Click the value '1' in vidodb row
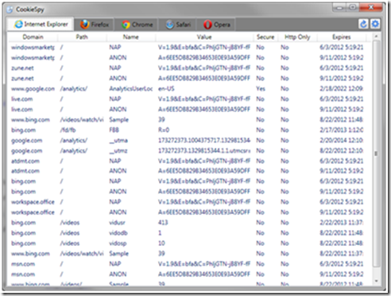The width and height of the screenshot is (391, 296). click(x=160, y=233)
